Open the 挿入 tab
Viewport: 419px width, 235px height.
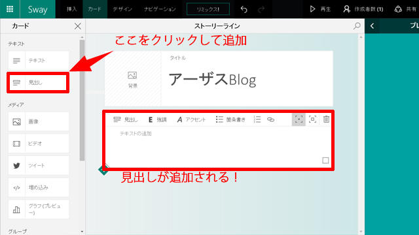(x=71, y=9)
